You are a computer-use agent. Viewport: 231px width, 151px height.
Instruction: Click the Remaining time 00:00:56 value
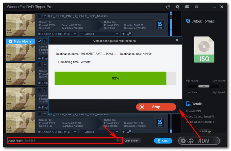click(85, 62)
